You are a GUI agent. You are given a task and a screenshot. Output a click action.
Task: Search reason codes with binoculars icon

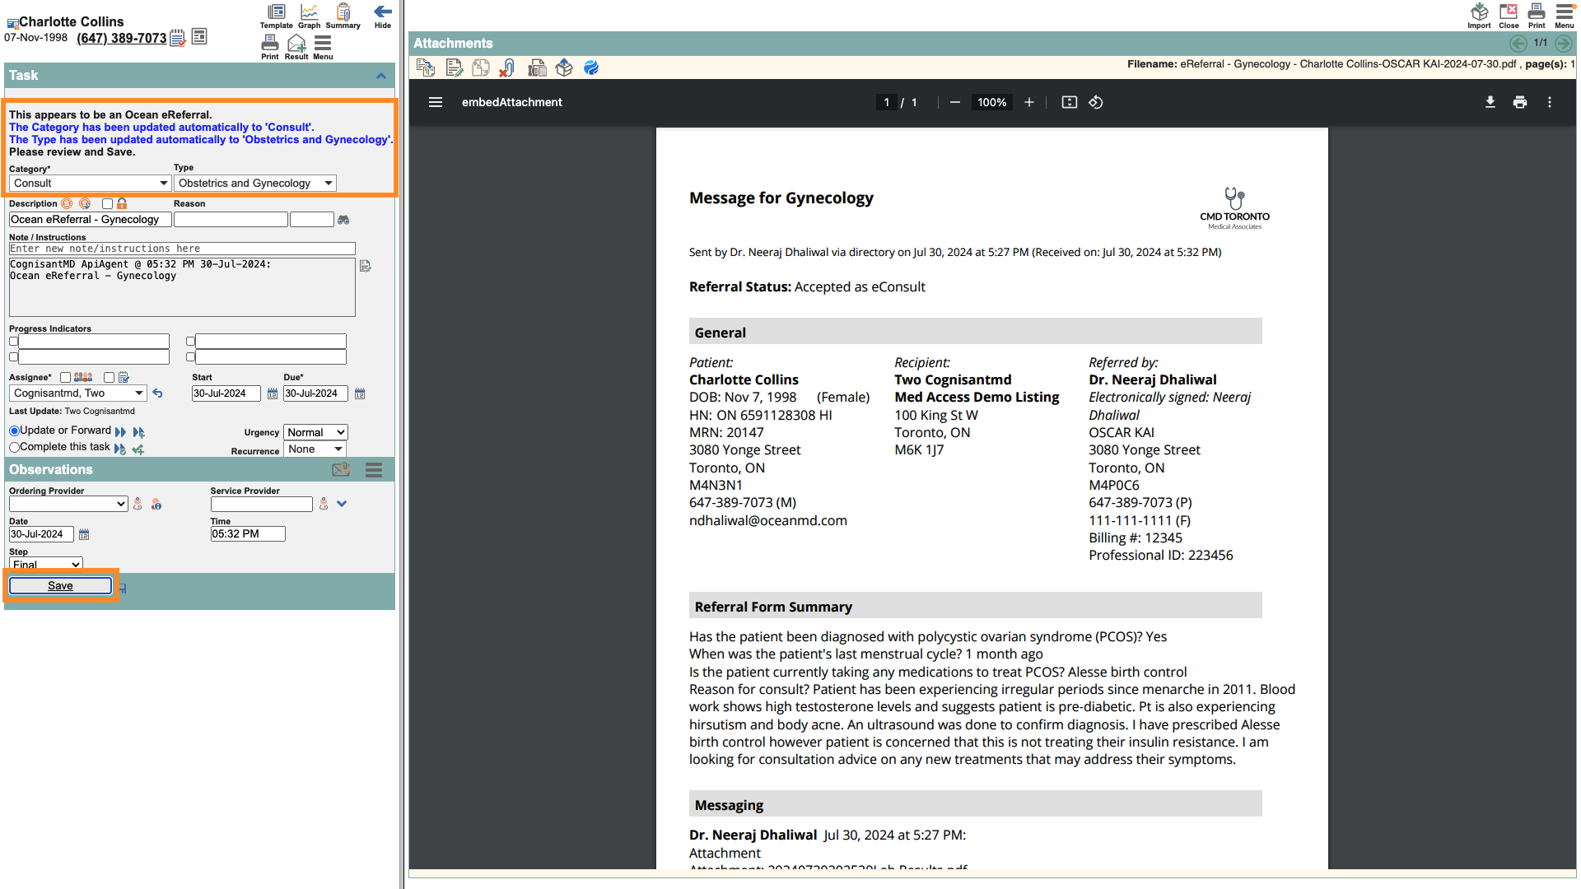click(343, 220)
